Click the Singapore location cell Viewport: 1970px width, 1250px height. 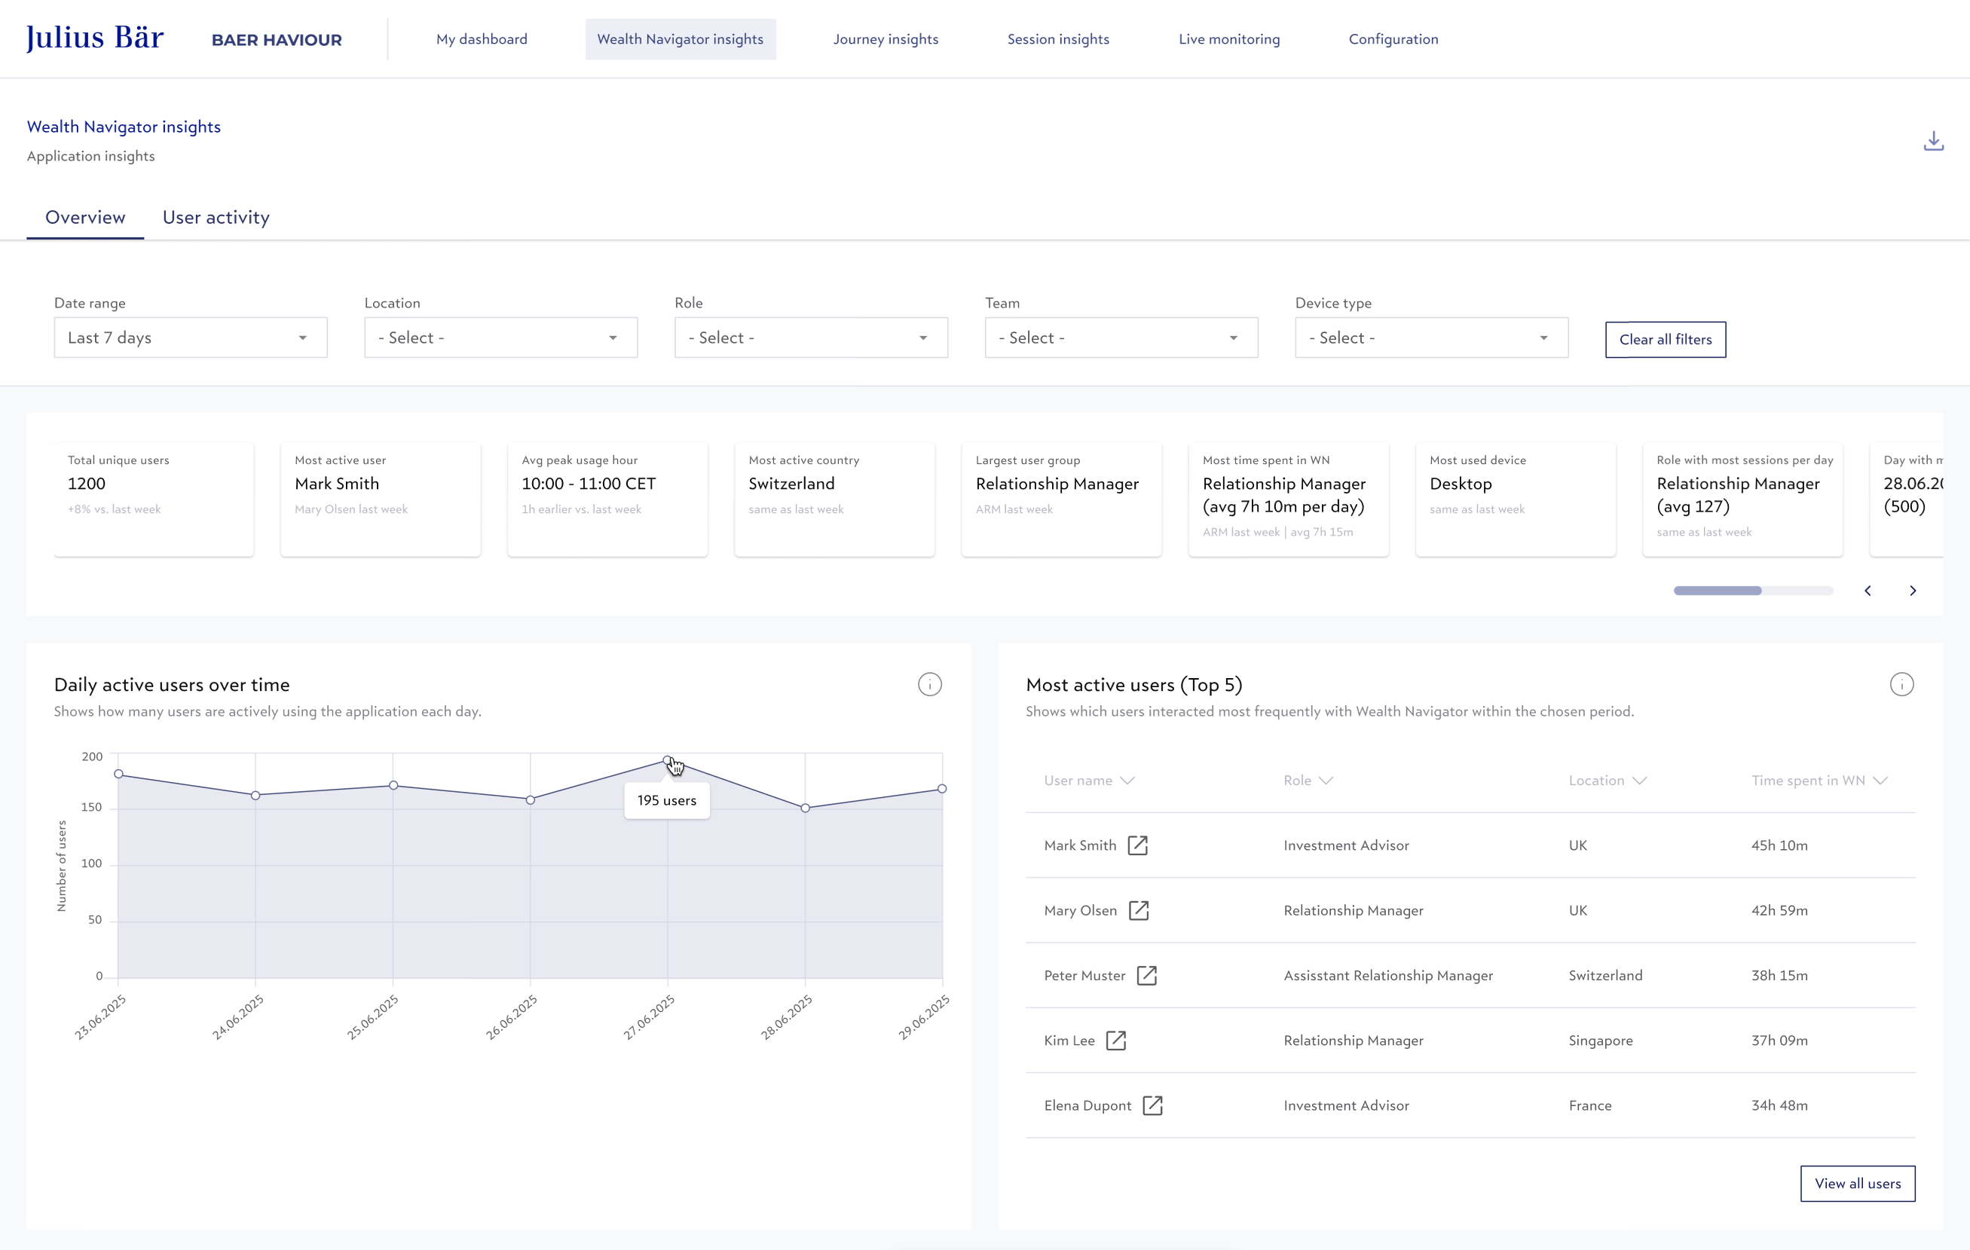(1600, 1041)
